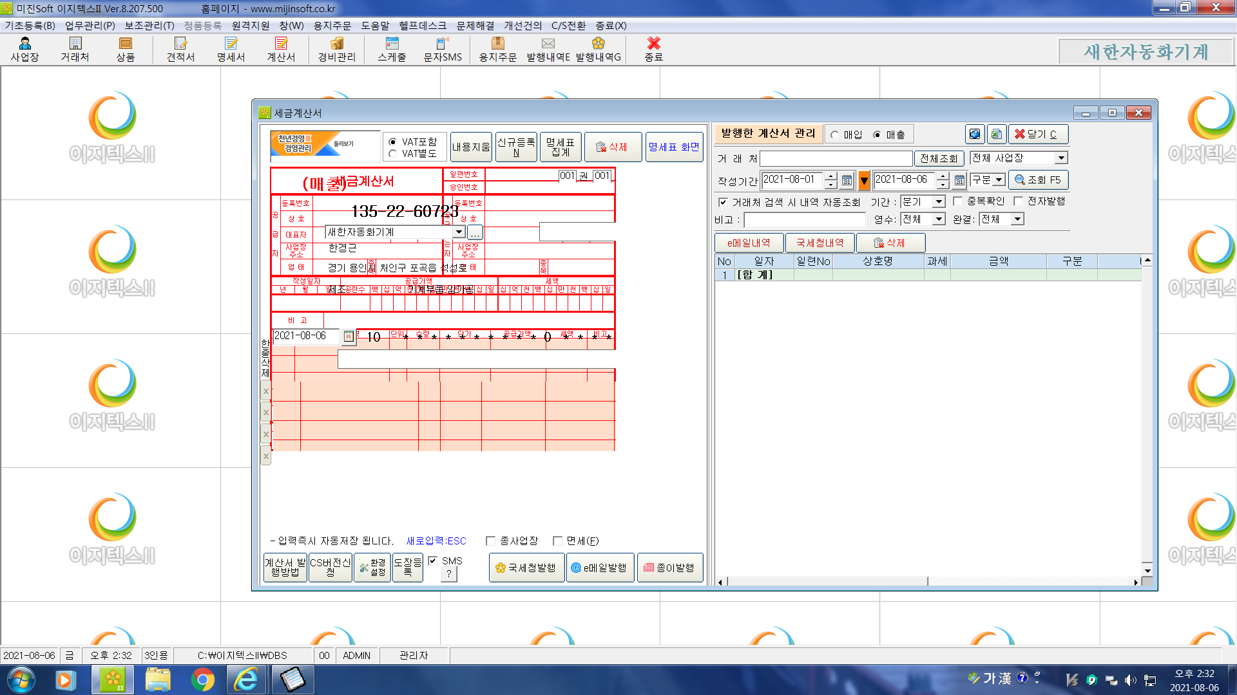1237x695 pixels.
Task: Open the 업무관리(P) menu
Action: [90, 25]
